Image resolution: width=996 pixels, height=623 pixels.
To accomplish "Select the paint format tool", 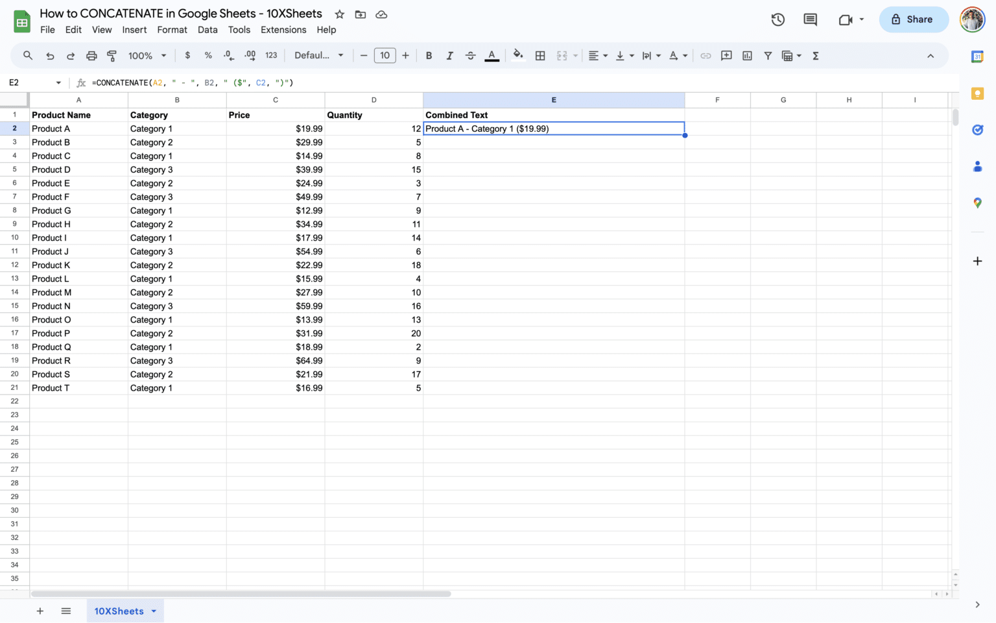I will coord(112,55).
